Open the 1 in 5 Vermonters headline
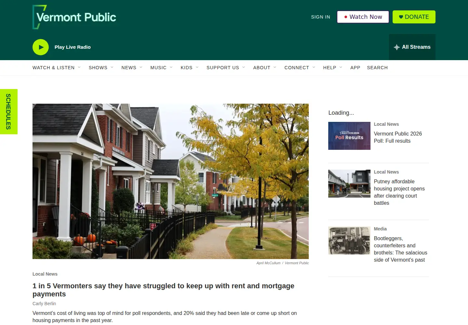This screenshot has height=325, width=468. tap(163, 290)
